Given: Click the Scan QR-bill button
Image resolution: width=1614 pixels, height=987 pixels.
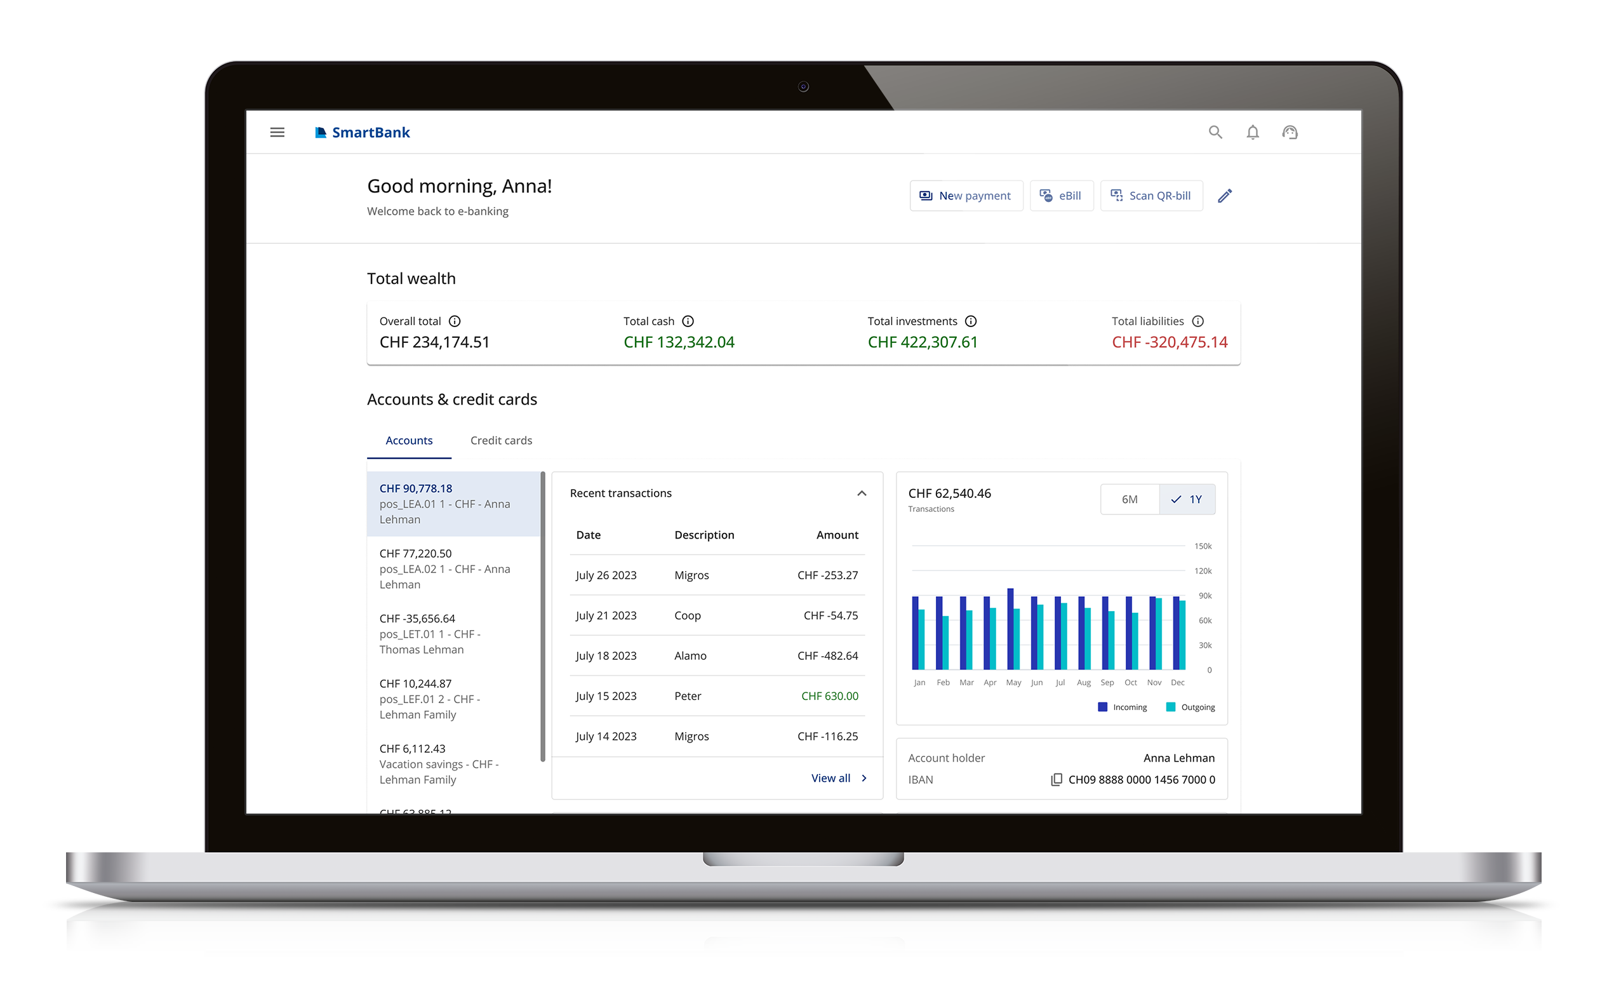Looking at the screenshot, I should click(1153, 196).
